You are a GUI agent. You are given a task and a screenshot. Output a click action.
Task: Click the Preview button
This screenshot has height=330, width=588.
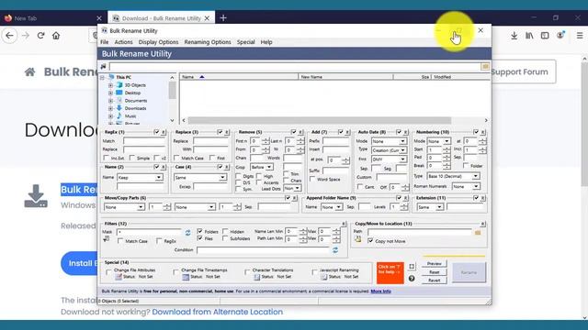pyautogui.click(x=434, y=264)
